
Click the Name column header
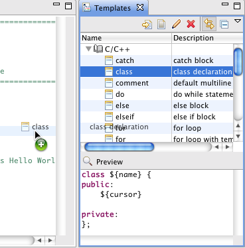[126, 38]
